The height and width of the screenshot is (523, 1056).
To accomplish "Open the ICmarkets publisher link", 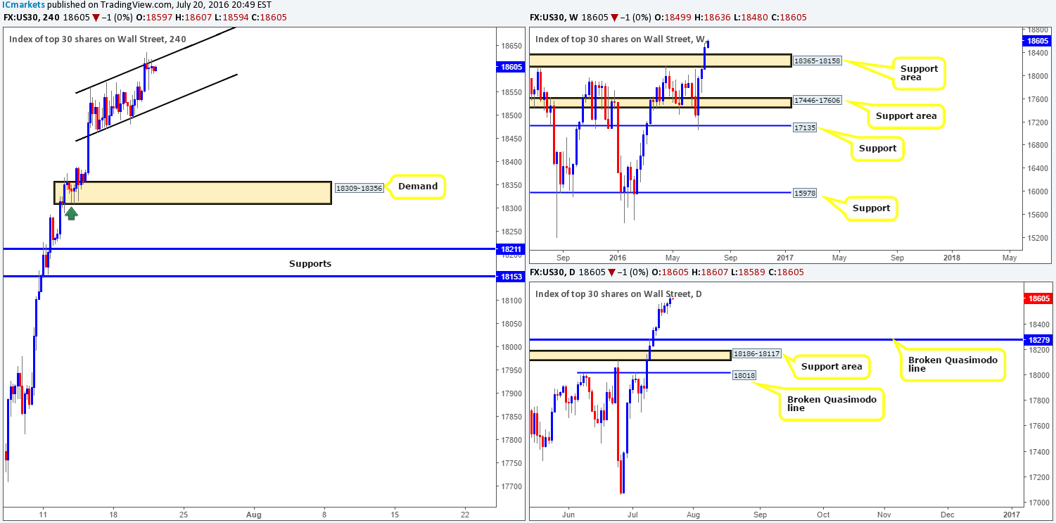I will 23,6.
